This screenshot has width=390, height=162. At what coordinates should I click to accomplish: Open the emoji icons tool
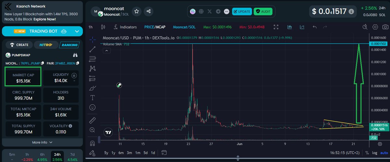pyautogui.click(x=93, y=107)
